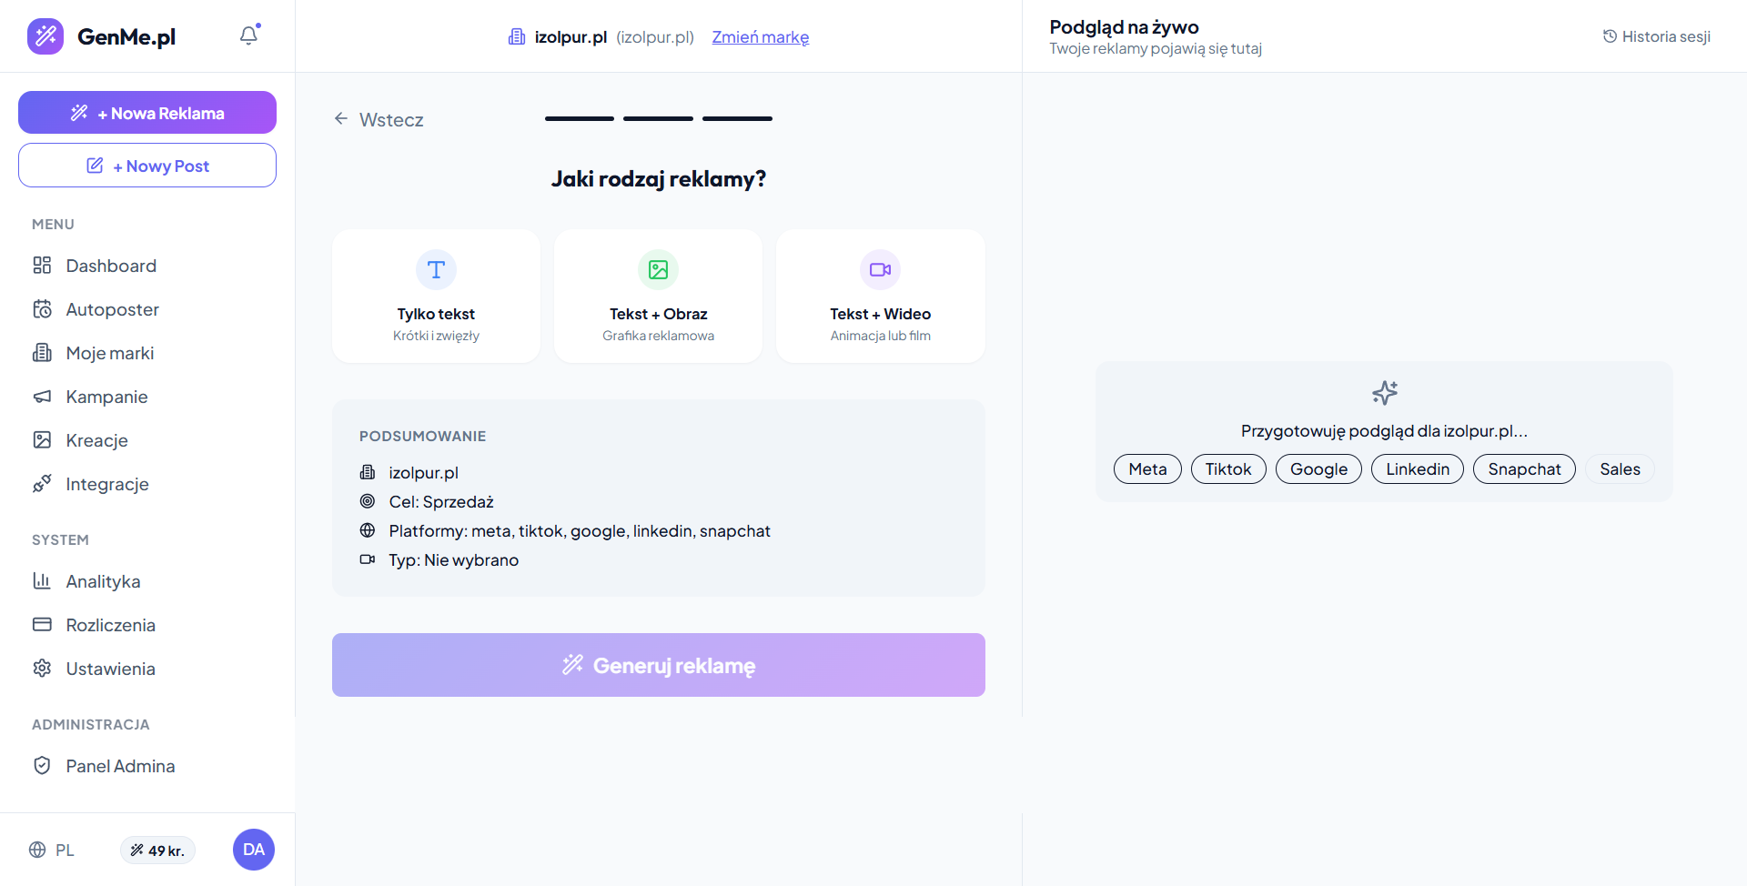Image resolution: width=1747 pixels, height=886 pixels.
Task: Open Panel Admina shield item
Action: (x=42, y=766)
